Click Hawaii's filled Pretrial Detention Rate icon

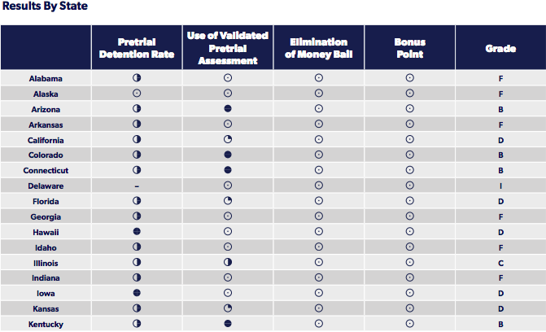pos(137,232)
